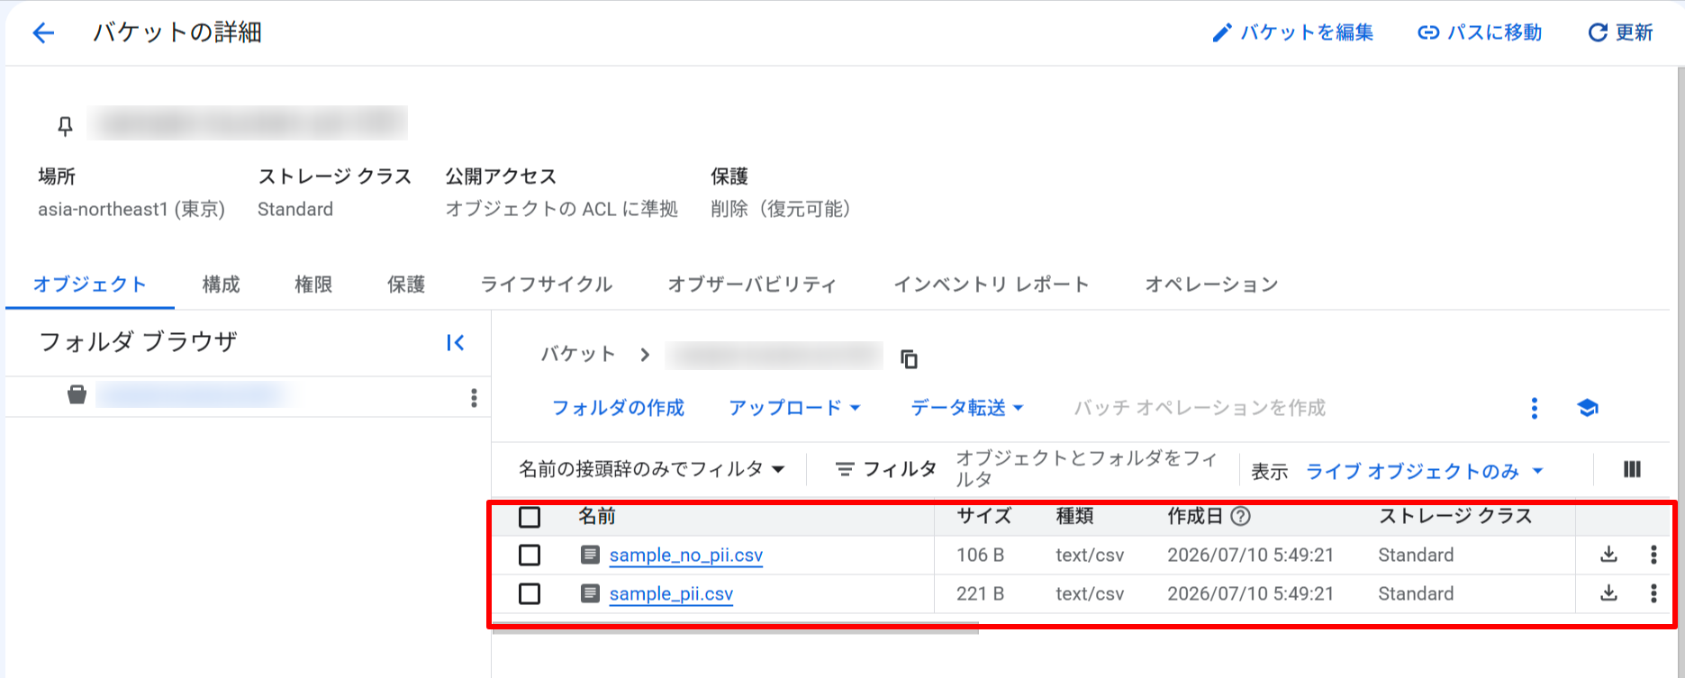
Task: Collapse the folder browser panel icon
Action: (x=456, y=342)
